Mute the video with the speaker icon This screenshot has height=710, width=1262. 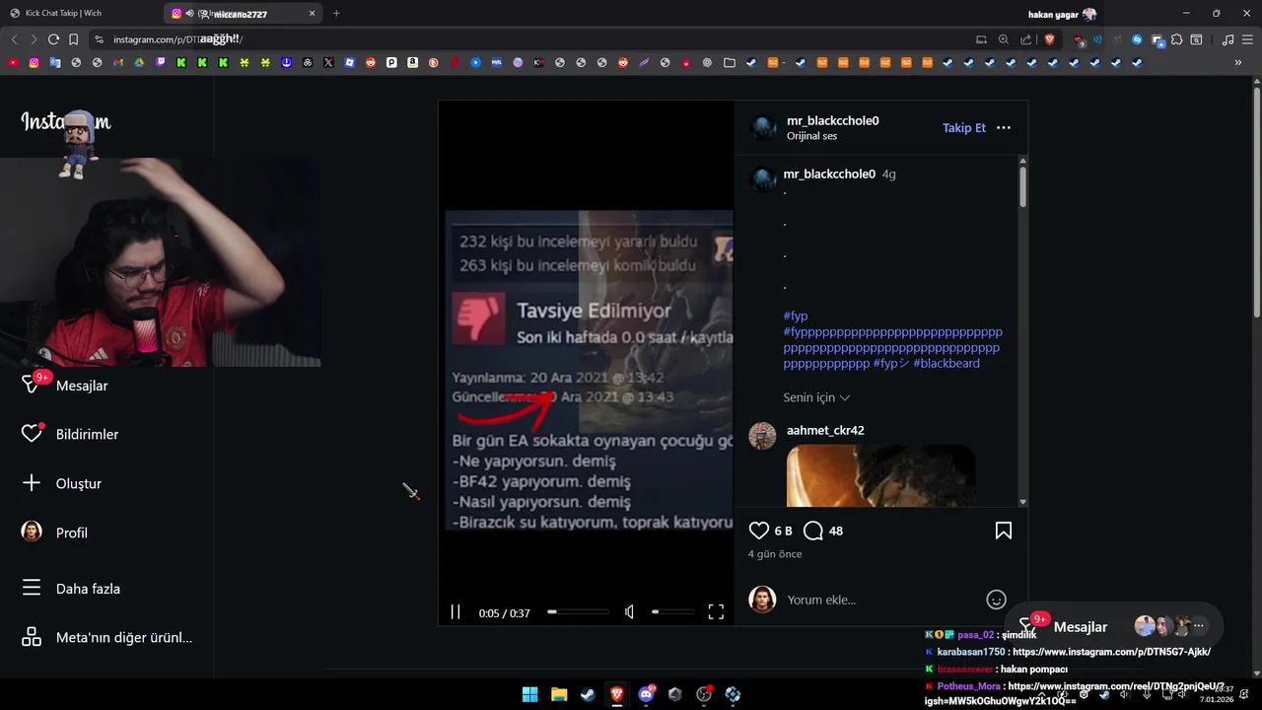coord(629,612)
